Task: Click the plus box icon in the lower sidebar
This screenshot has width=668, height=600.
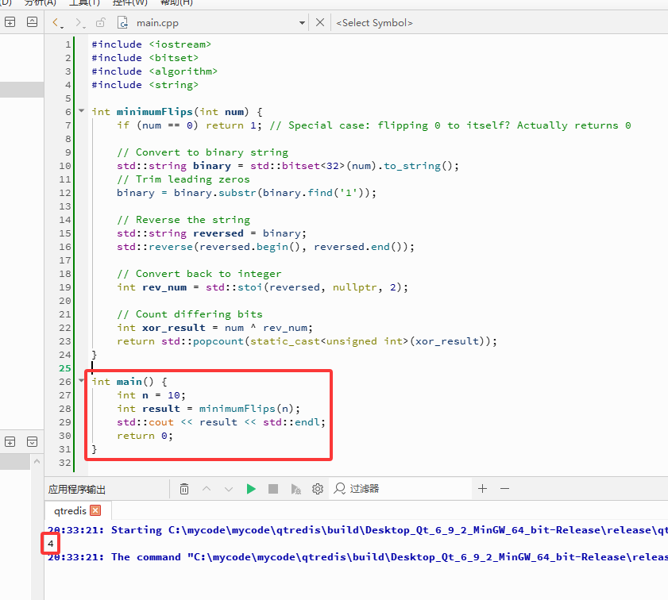Action: [x=10, y=442]
